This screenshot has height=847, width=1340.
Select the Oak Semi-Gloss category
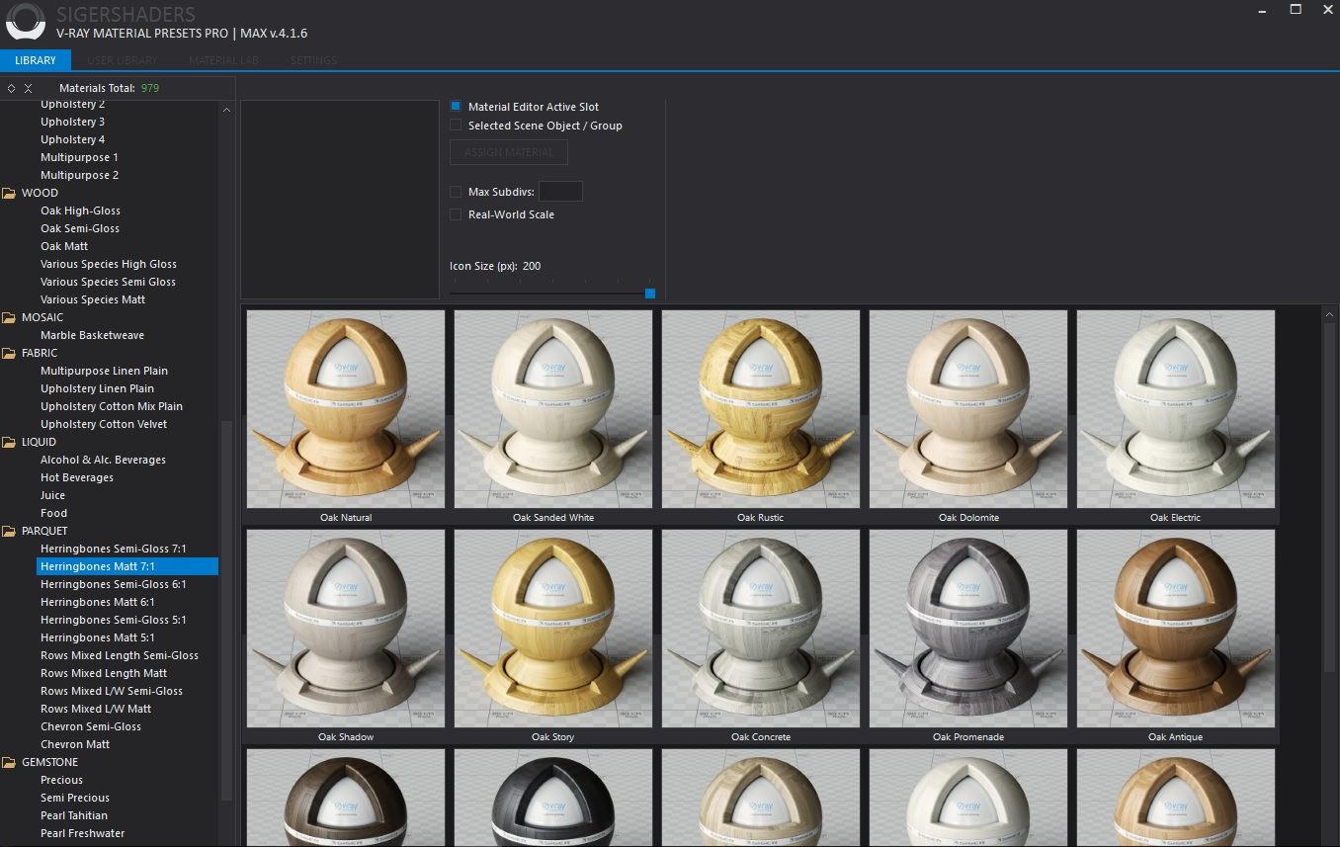coord(80,228)
